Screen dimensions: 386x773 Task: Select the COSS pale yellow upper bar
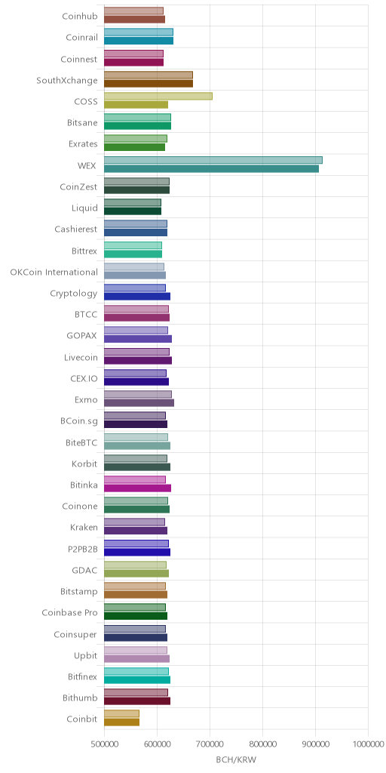pos(158,96)
